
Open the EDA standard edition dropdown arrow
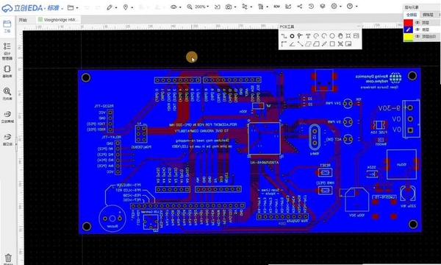pos(62,8)
